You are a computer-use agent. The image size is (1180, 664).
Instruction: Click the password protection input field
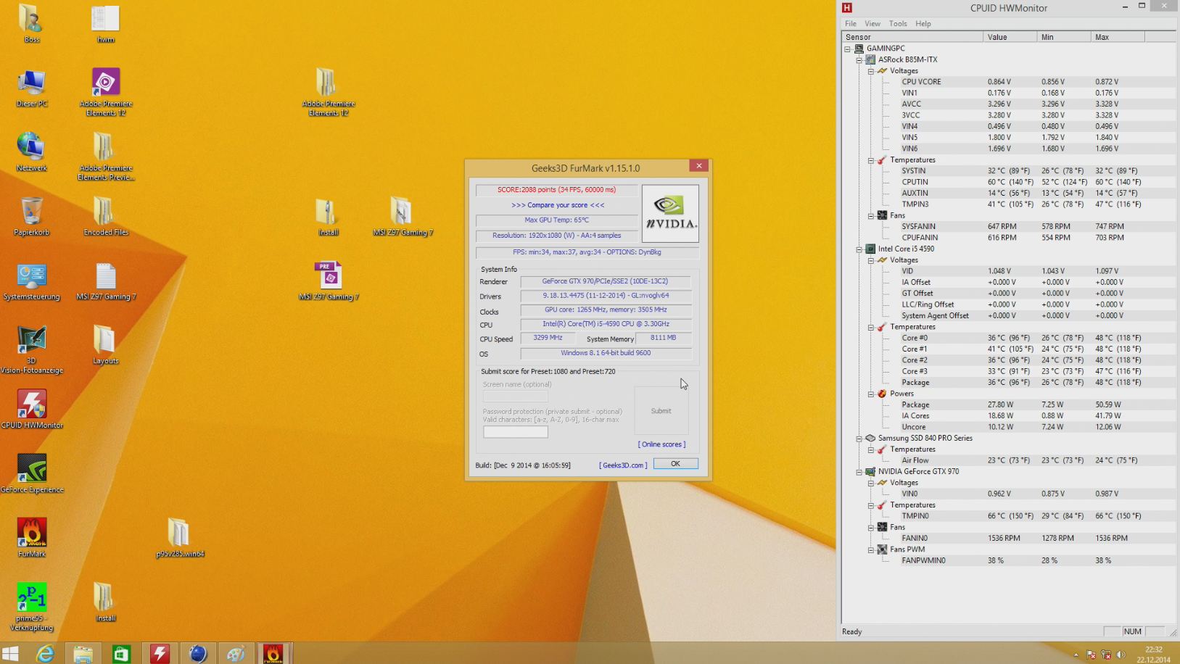(x=516, y=432)
